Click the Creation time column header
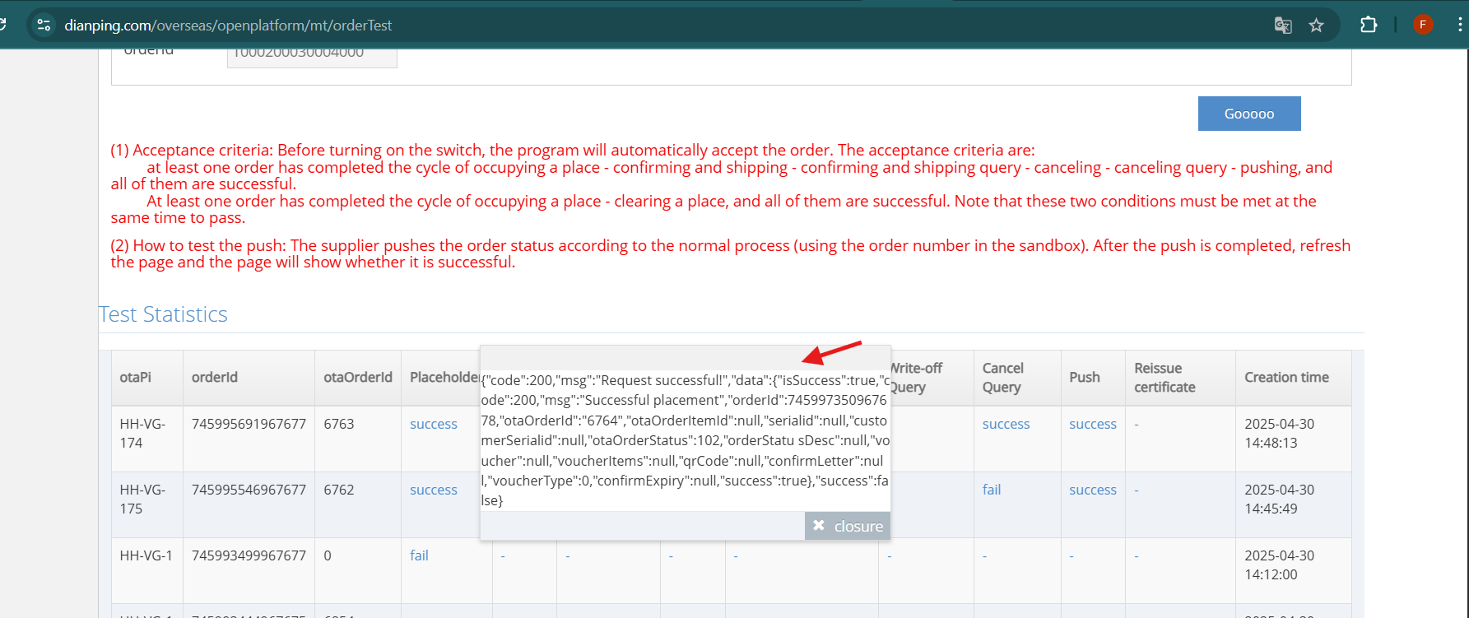Screen dimensions: 1469x618 click(1286, 377)
